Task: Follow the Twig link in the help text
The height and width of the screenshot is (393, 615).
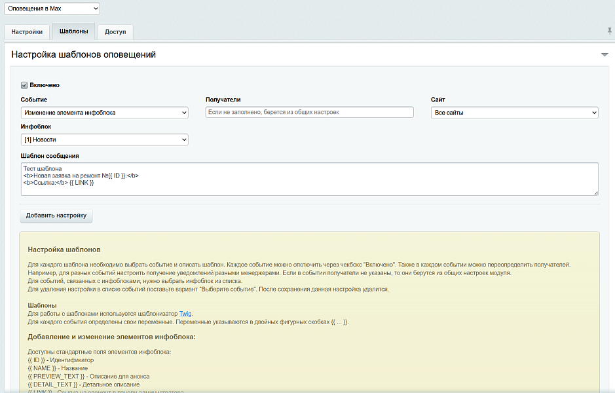Action: point(185,314)
